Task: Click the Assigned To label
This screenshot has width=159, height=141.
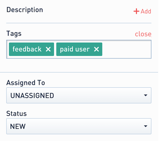Action: click(26, 83)
